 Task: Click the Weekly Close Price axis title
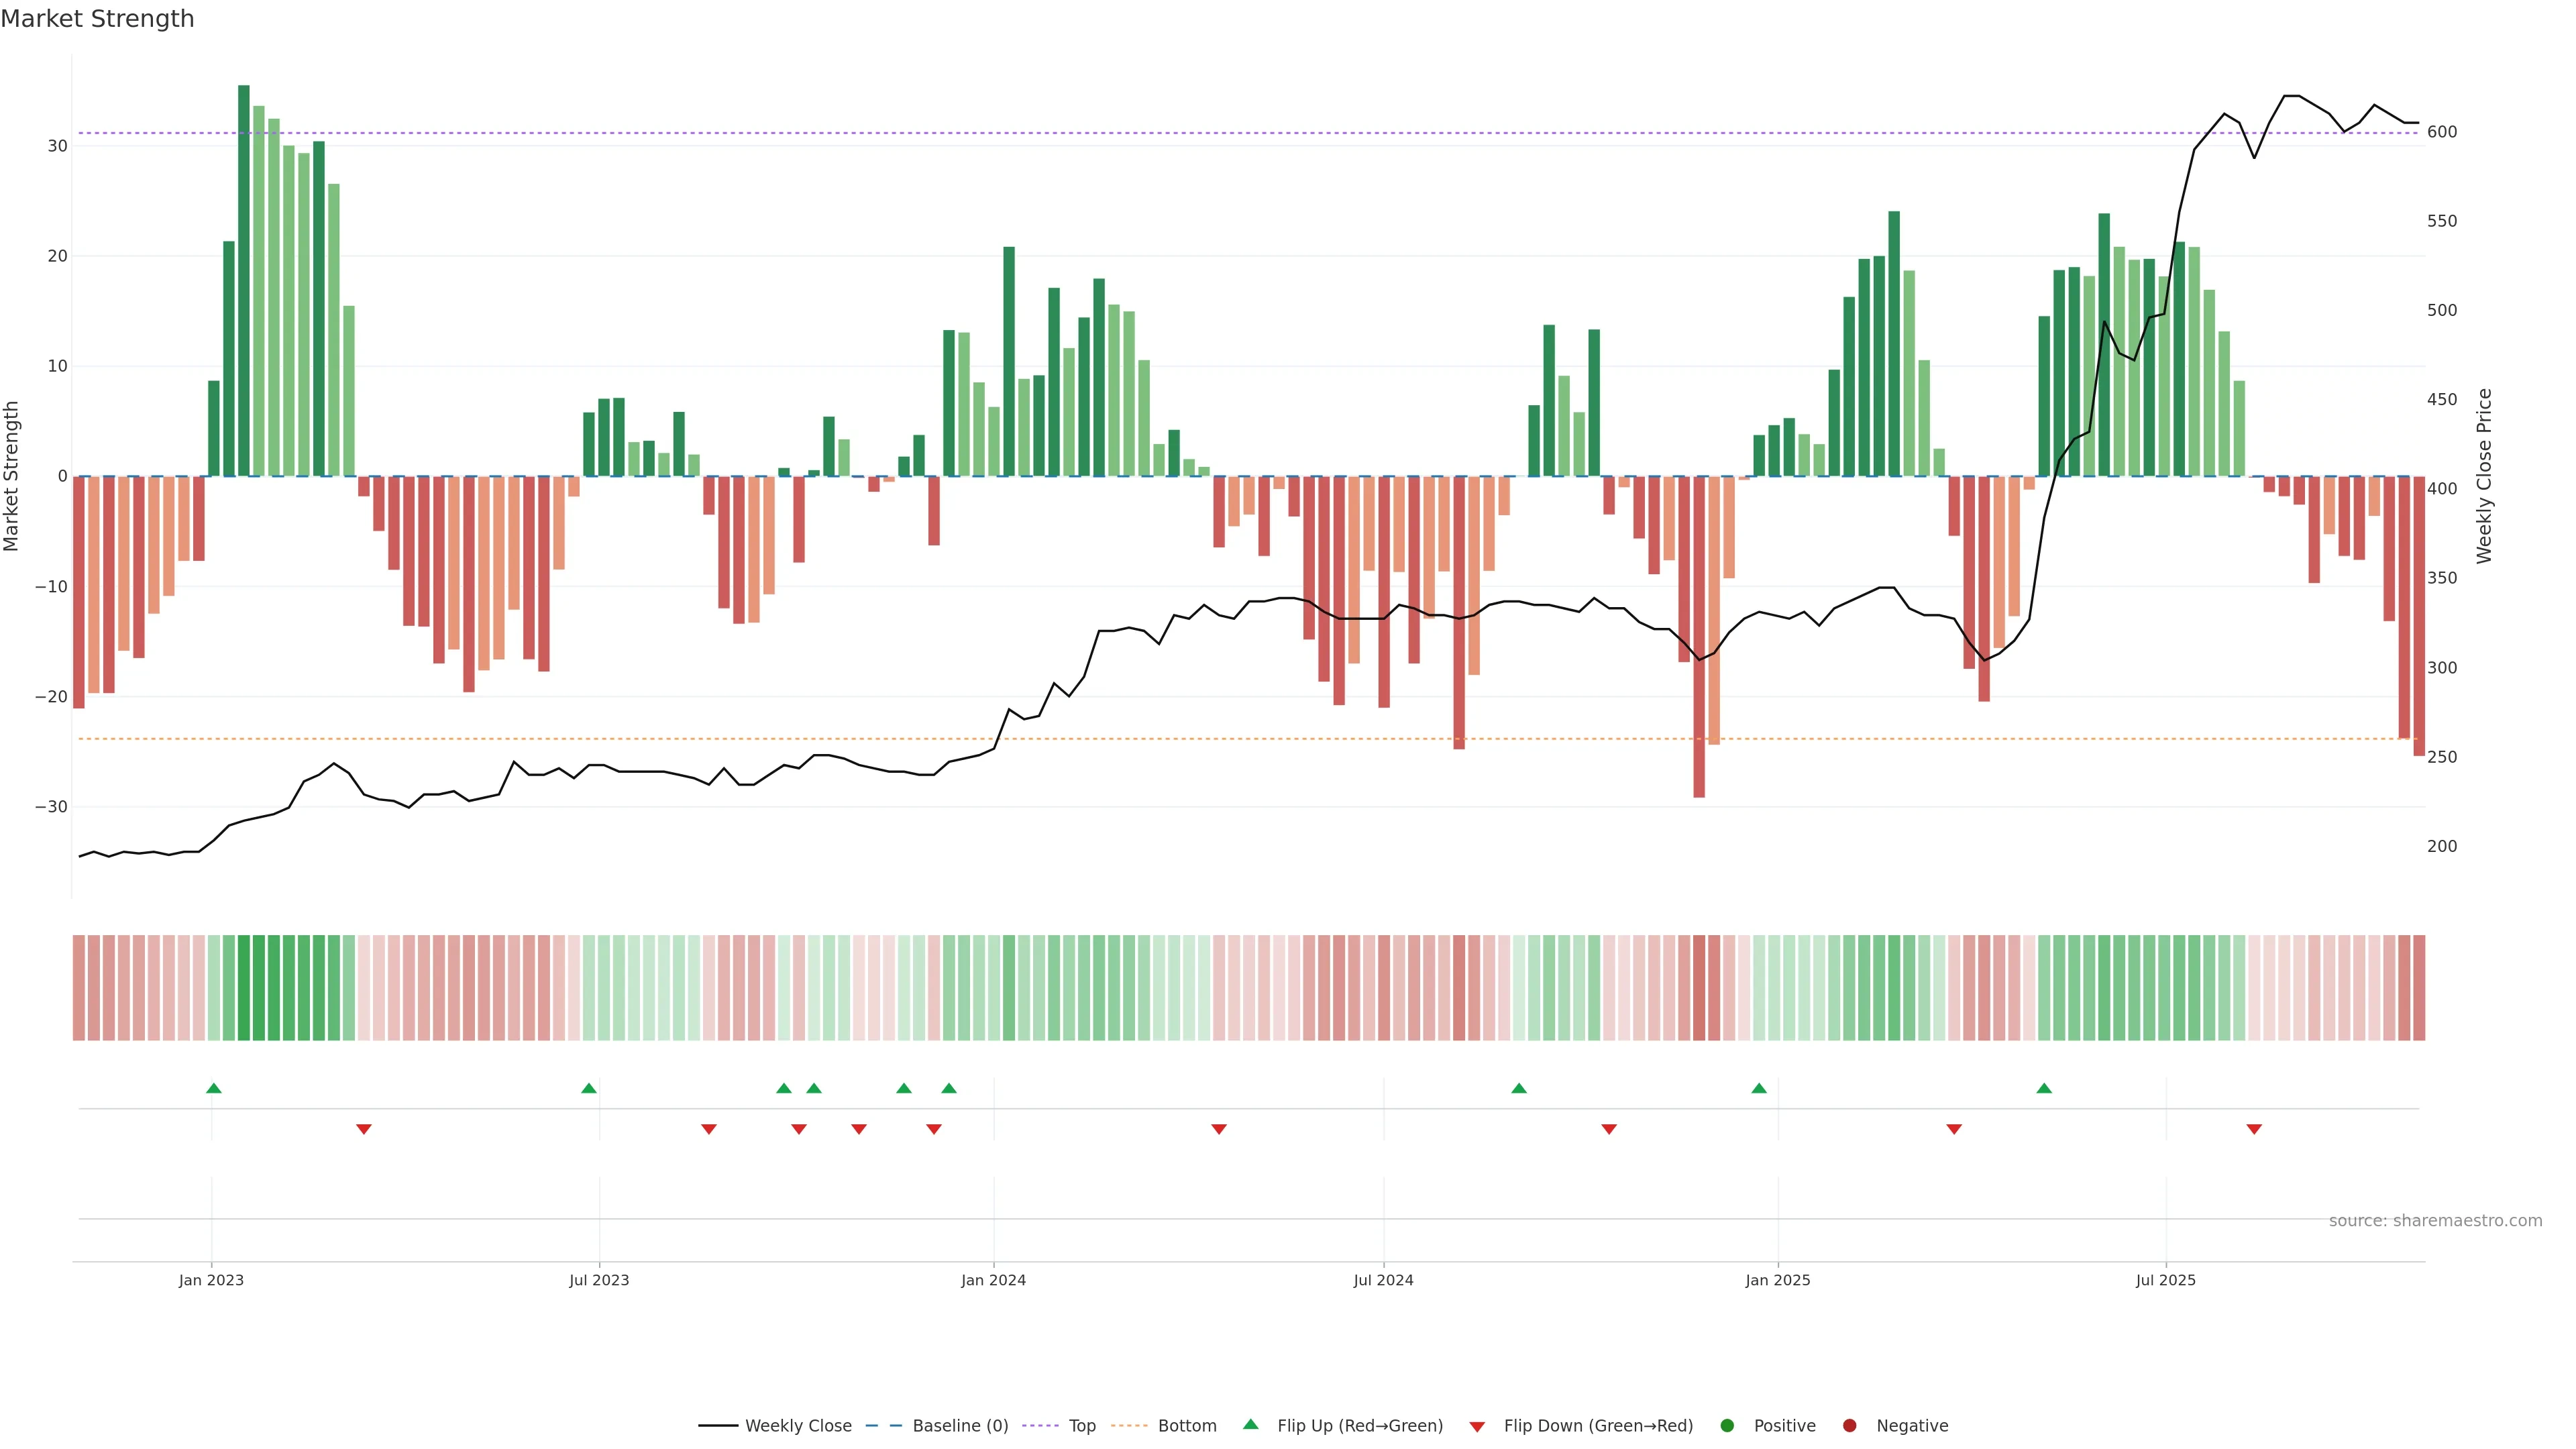(x=2484, y=476)
